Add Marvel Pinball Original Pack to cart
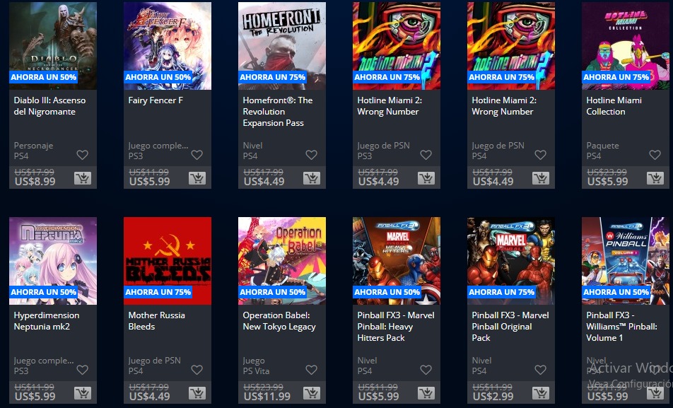This screenshot has width=673, height=408. (x=540, y=392)
